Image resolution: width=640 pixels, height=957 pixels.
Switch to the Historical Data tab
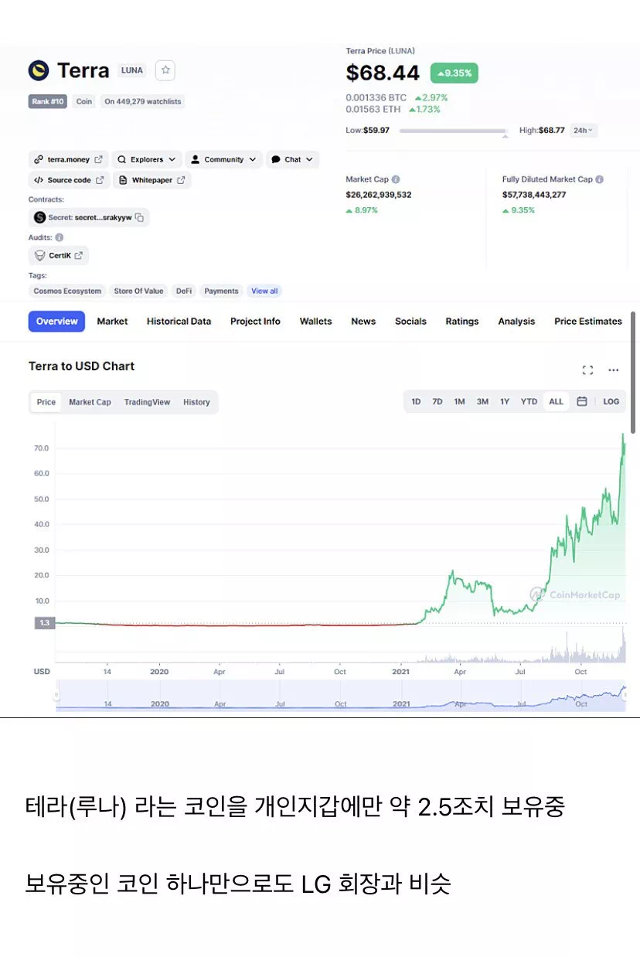[179, 321]
